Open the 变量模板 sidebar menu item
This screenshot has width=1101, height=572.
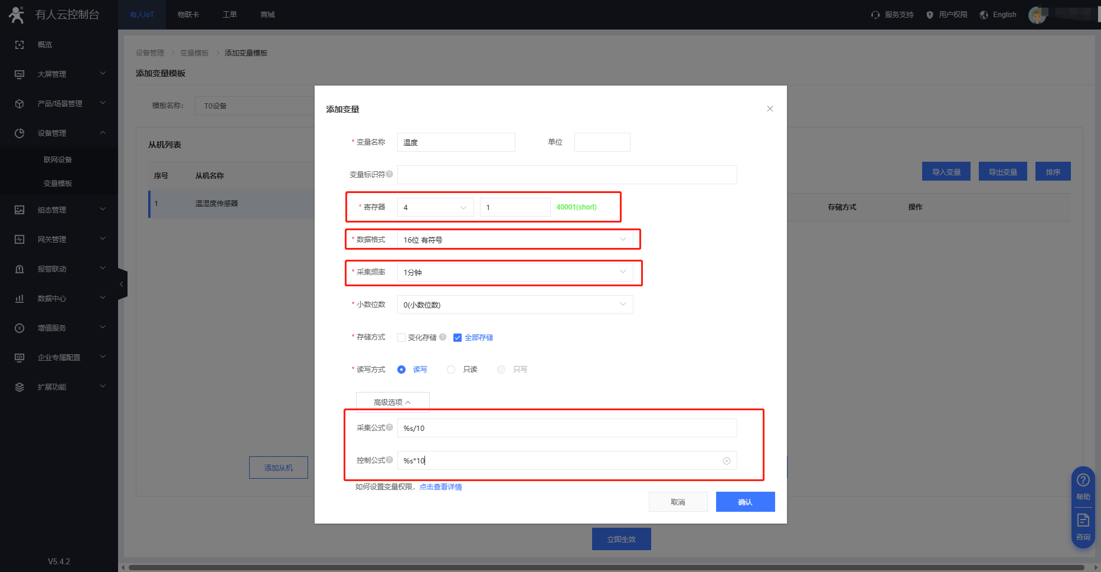(58, 184)
